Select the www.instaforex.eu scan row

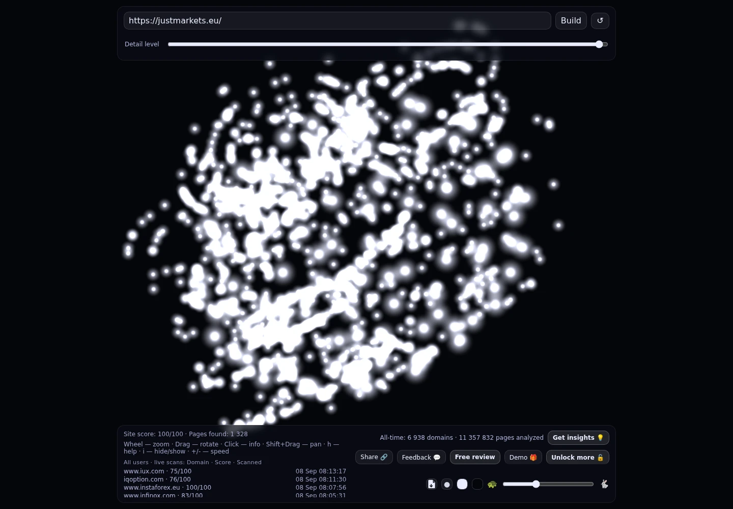click(x=235, y=488)
